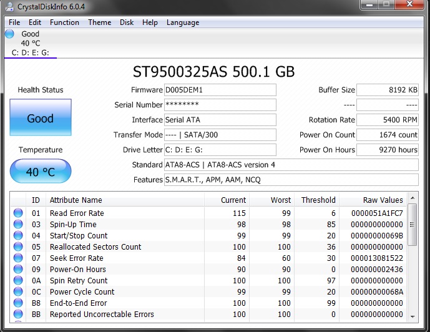Click the blue status orb for Read Error Rate

coord(18,213)
